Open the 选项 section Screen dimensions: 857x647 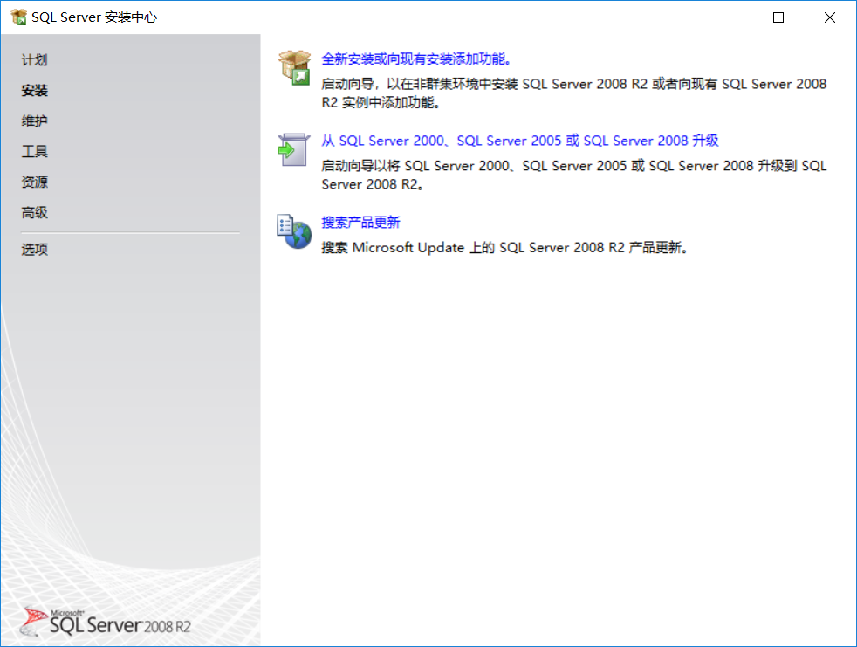point(35,249)
